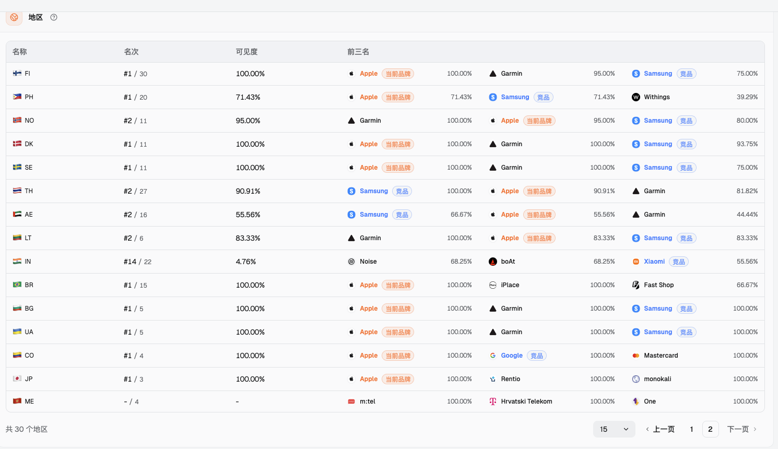Click the total count text 共 30 个地区

click(27, 429)
